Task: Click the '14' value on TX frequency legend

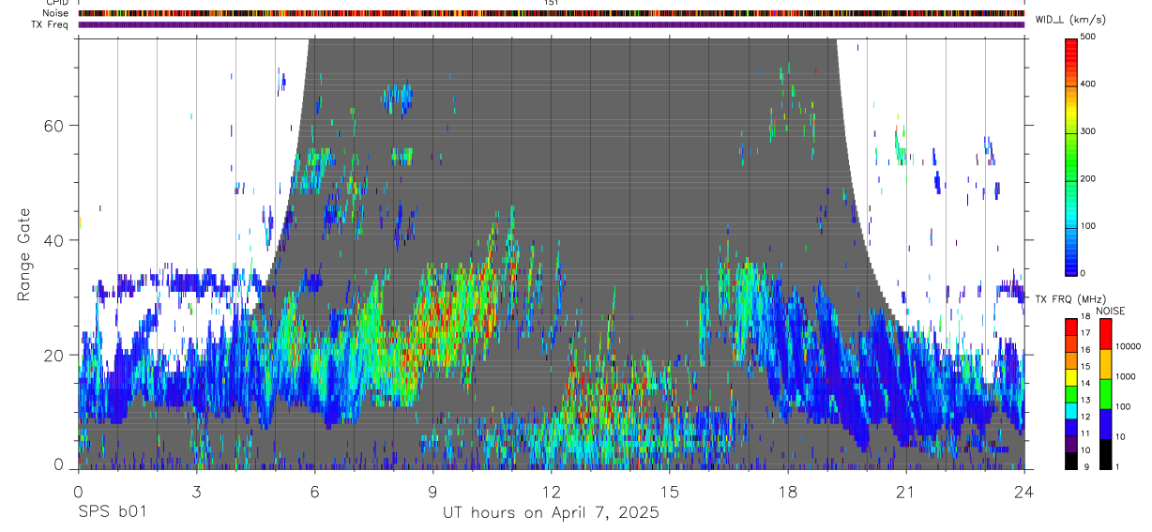Action: 1085,383
